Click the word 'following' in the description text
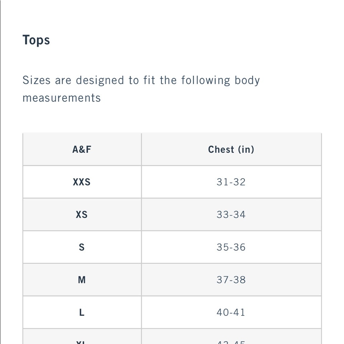 click(206, 80)
